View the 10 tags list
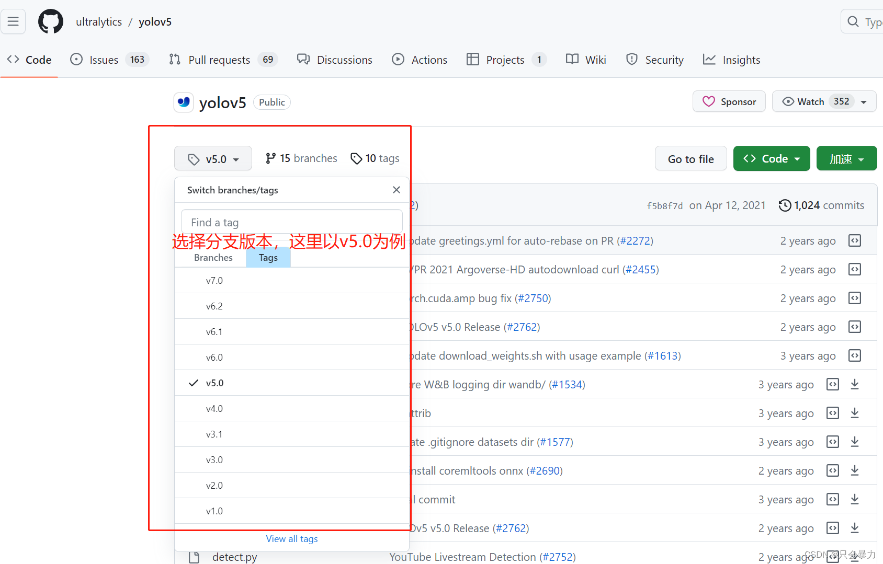The height and width of the screenshot is (564, 883). [x=375, y=158]
